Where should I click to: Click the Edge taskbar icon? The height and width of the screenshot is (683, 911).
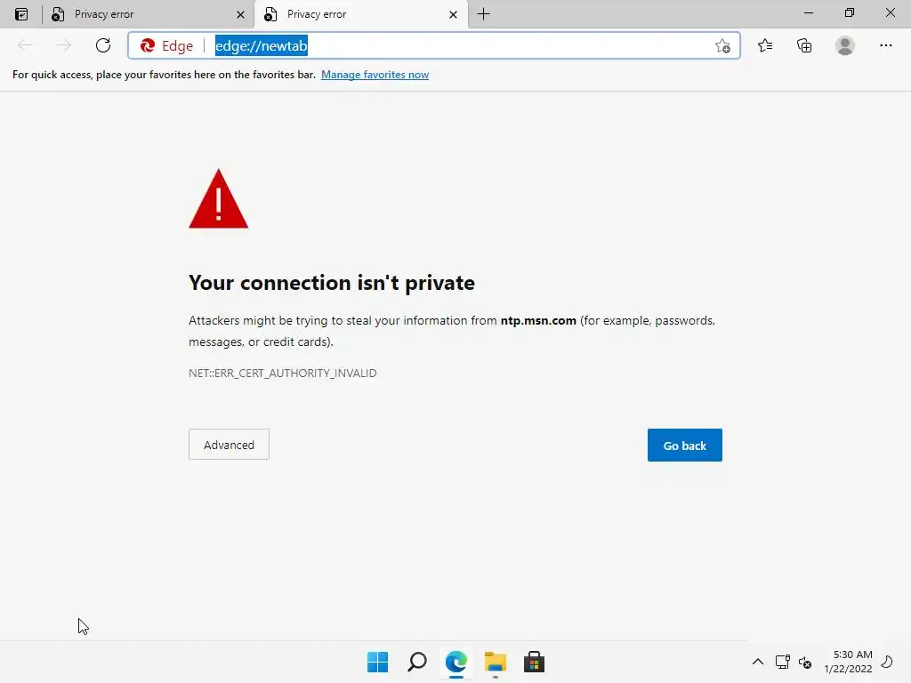pos(456,662)
